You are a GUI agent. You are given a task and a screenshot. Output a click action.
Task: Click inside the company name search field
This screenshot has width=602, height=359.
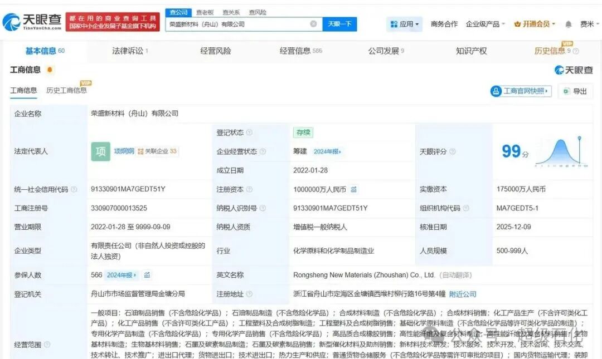click(237, 24)
